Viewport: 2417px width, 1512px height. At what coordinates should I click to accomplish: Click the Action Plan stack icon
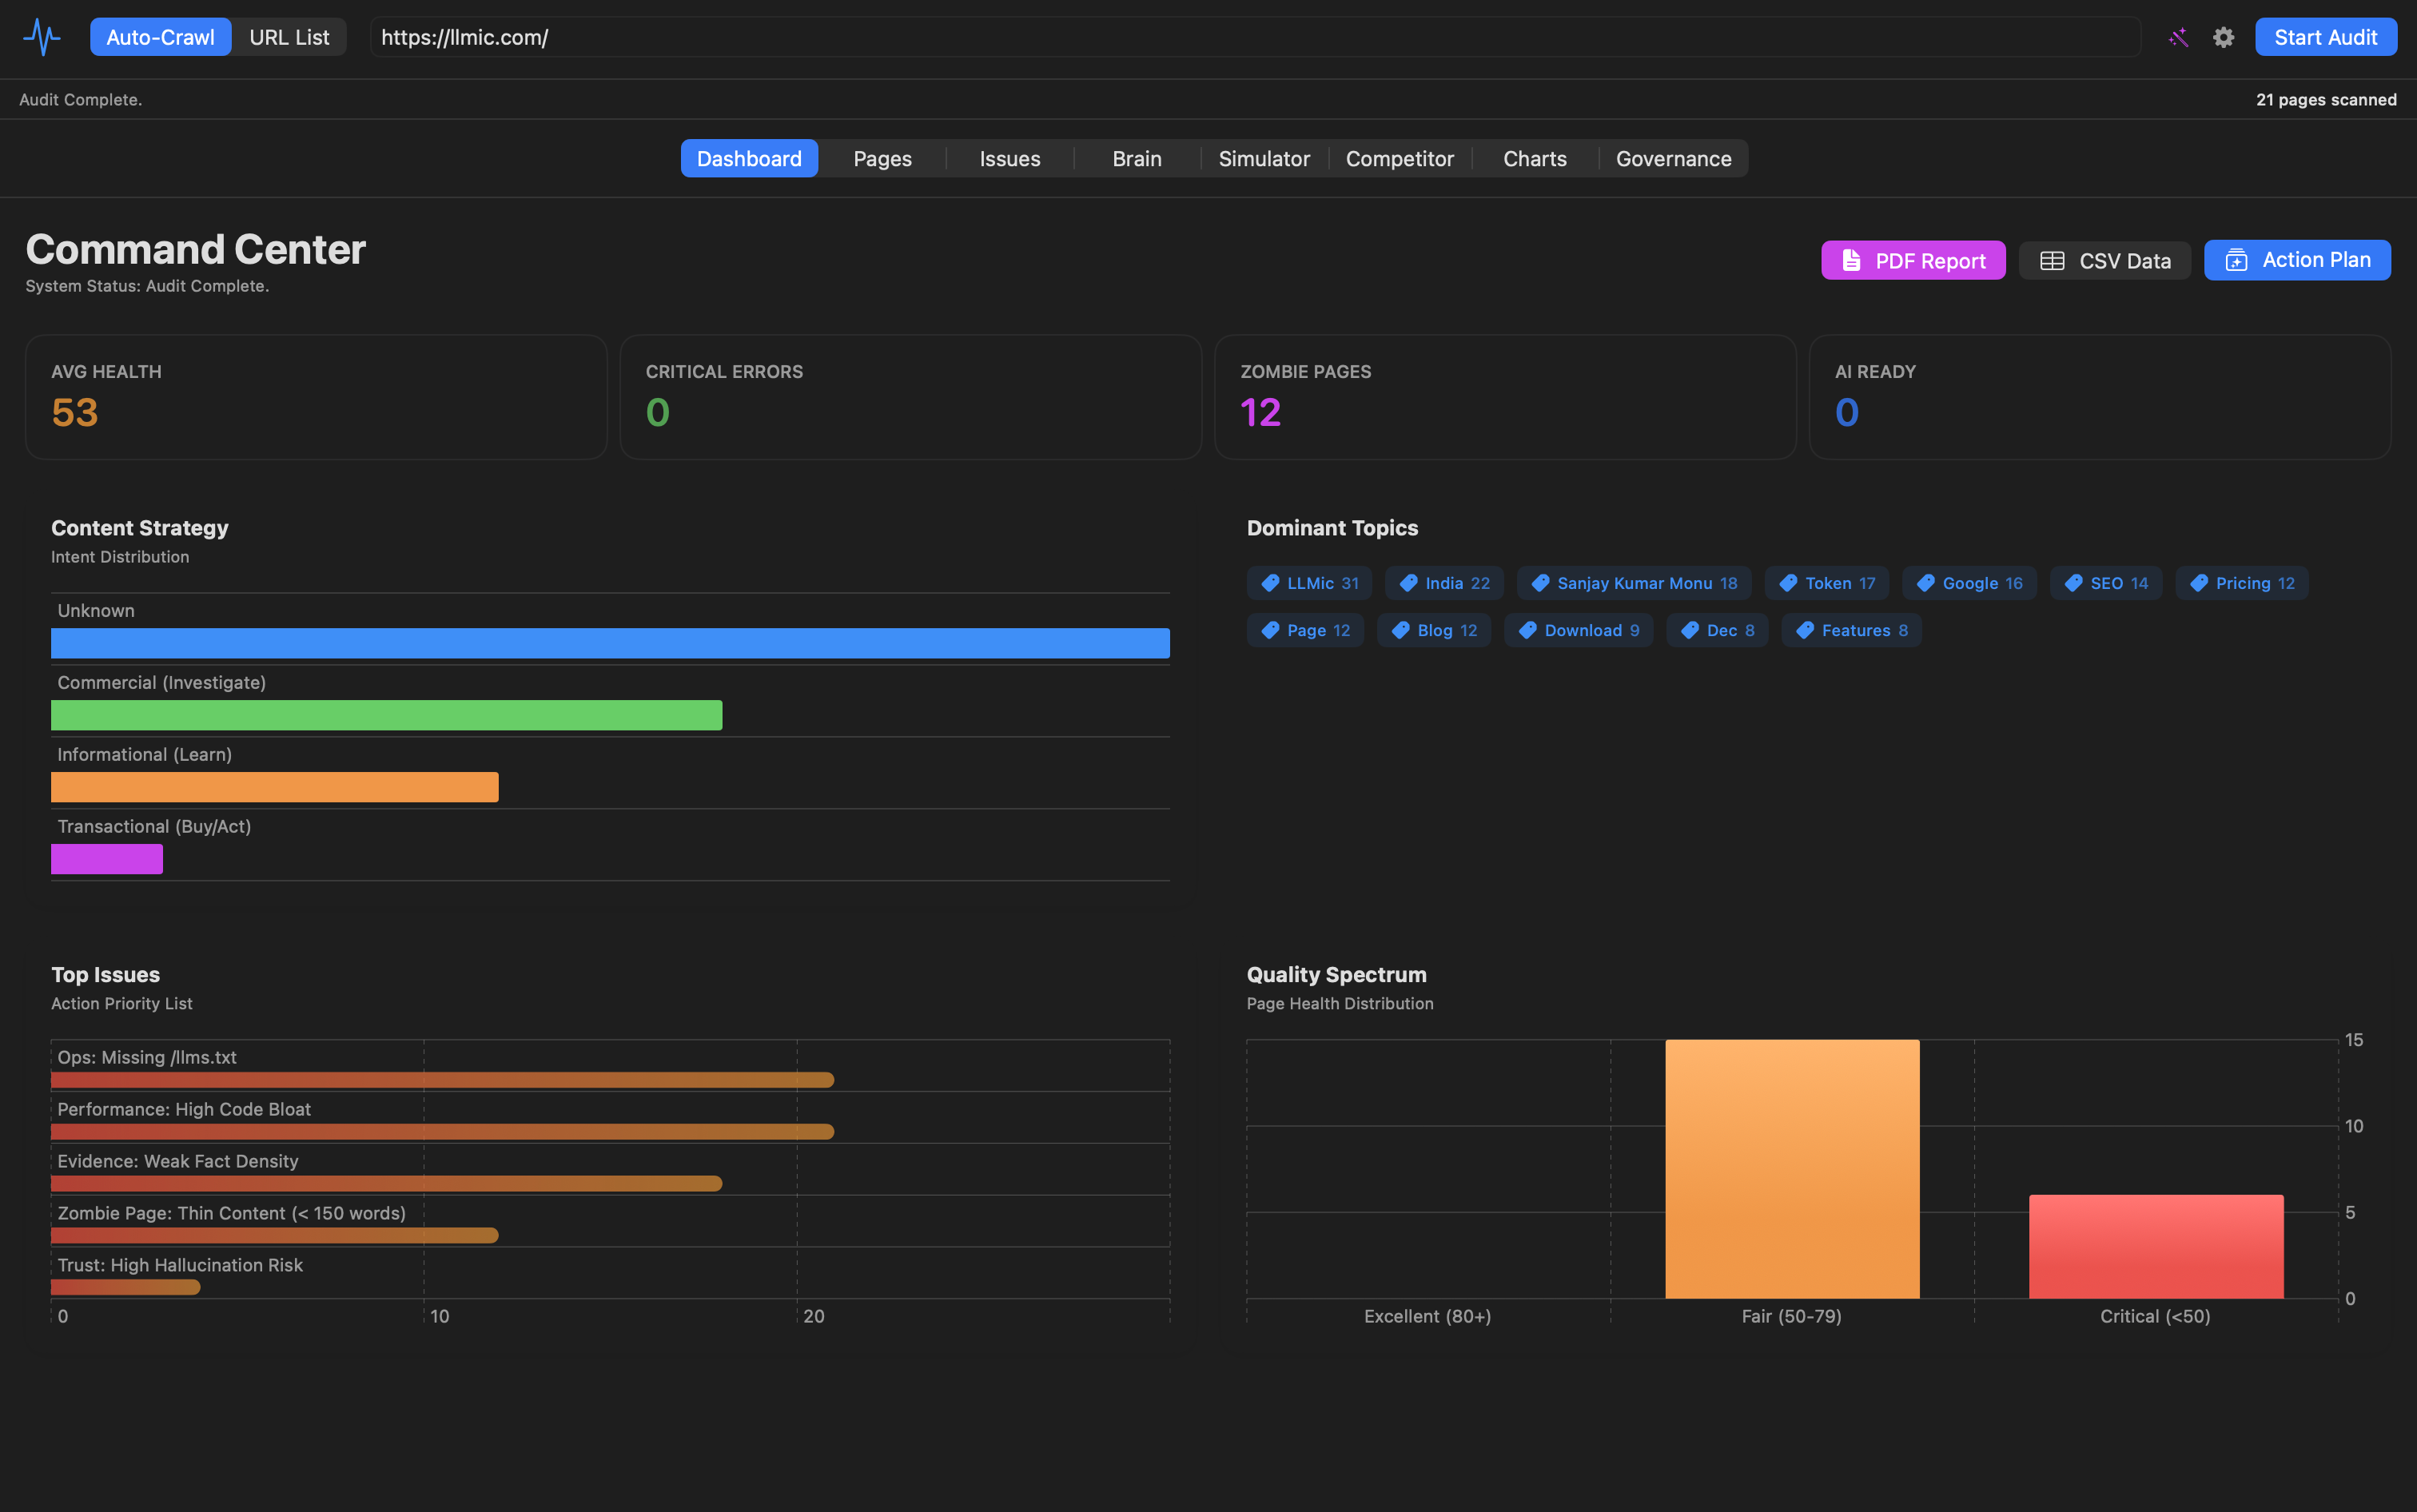tap(2236, 261)
